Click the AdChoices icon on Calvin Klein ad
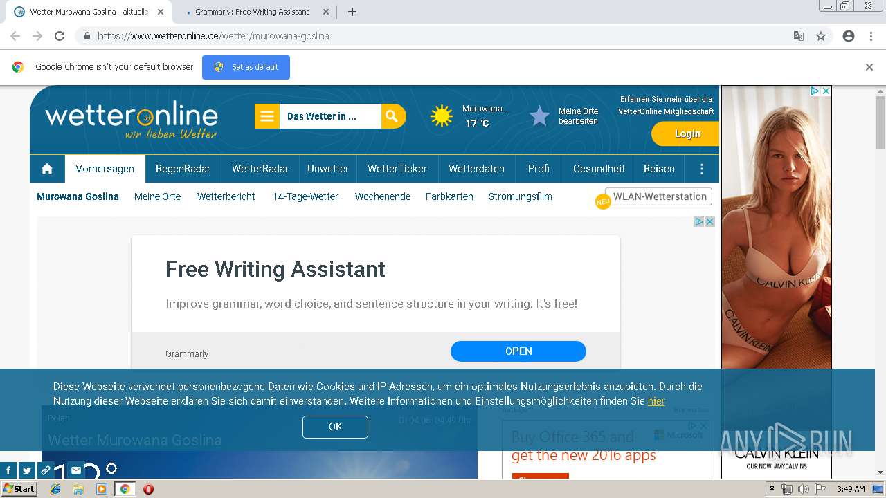Image resolution: width=886 pixels, height=498 pixels. [x=815, y=91]
